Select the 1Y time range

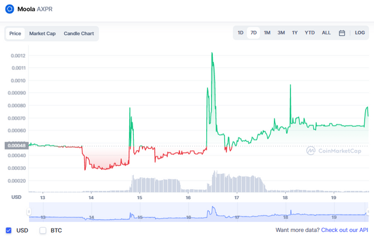(x=295, y=33)
